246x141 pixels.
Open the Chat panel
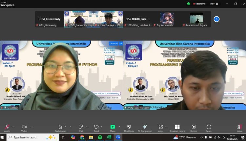tap(81, 128)
